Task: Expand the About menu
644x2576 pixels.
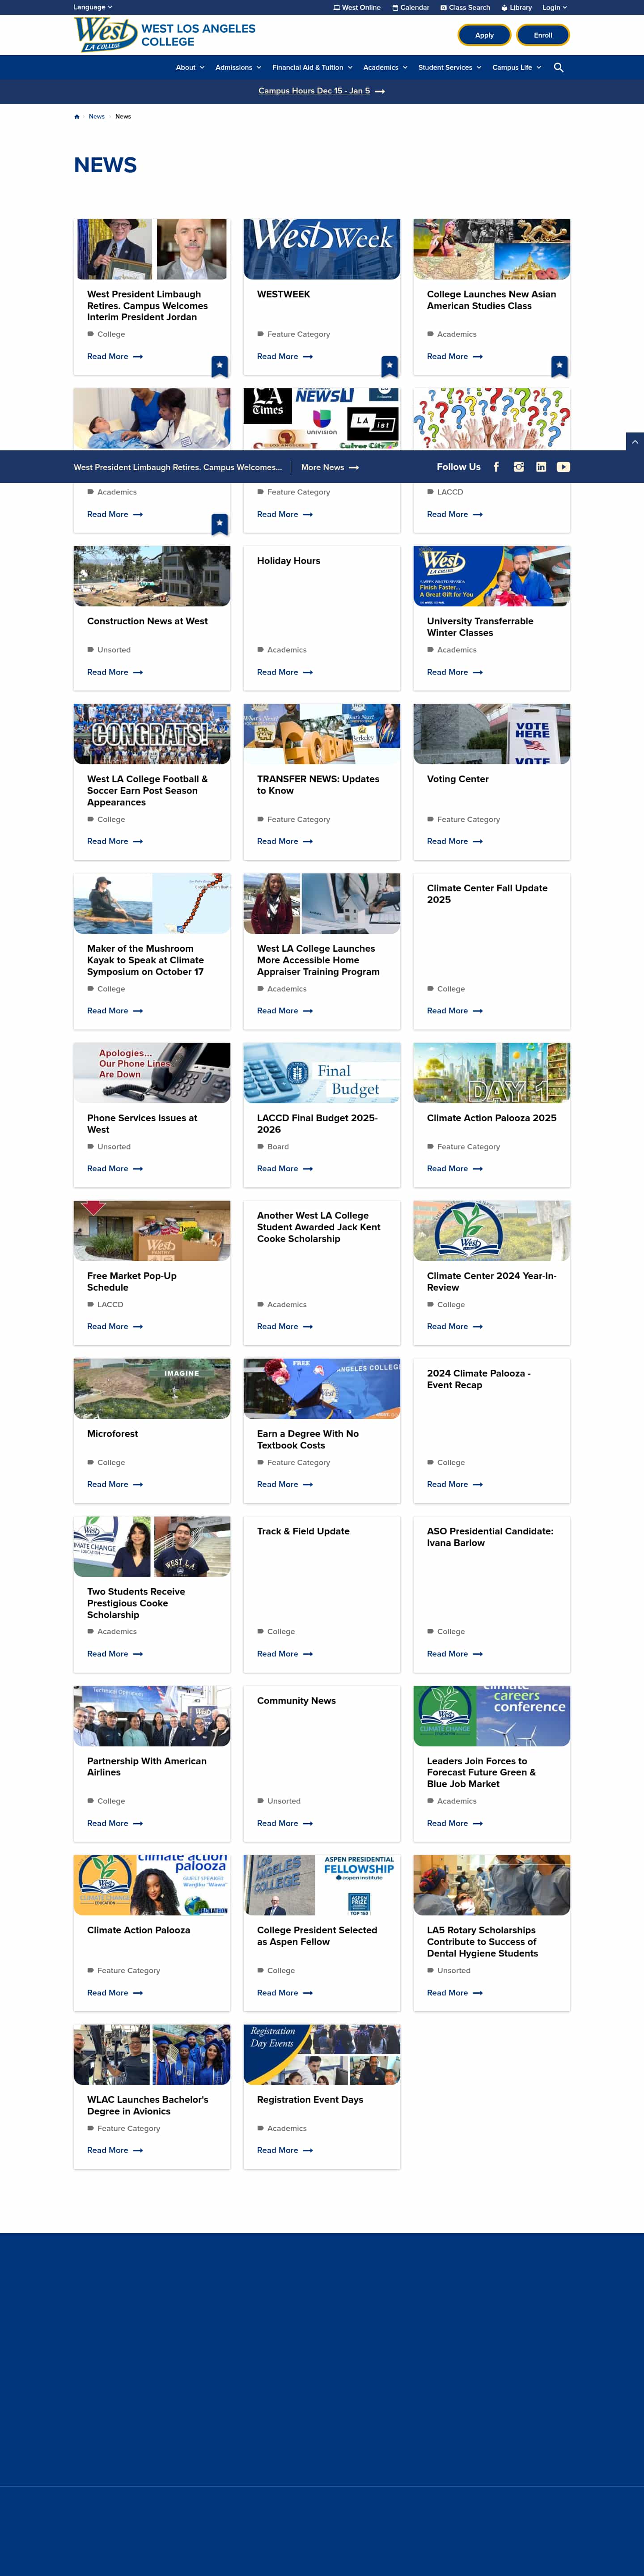Action: [x=190, y=68]
